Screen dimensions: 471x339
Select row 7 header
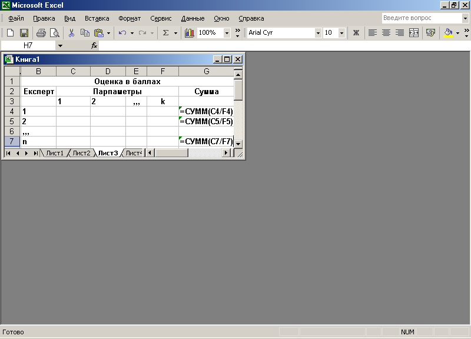pyautogui.click(x=12, y=141)
